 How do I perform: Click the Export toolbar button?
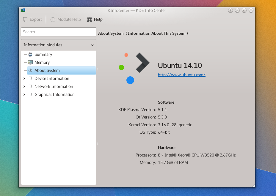click(32, 20)
